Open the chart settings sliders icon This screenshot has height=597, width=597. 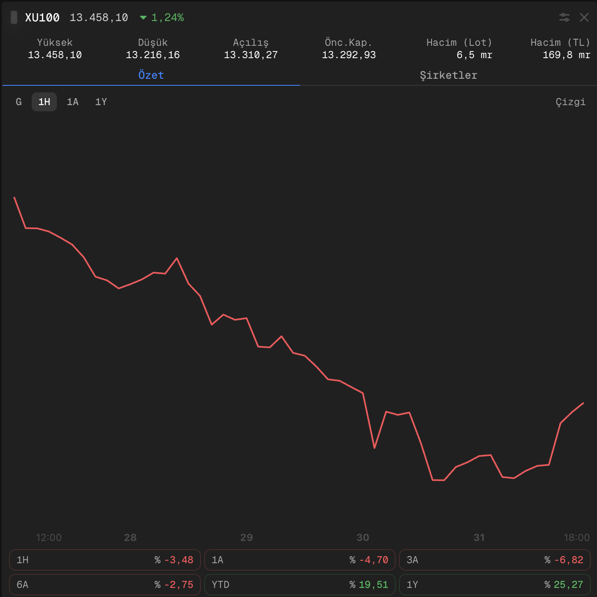564,17
